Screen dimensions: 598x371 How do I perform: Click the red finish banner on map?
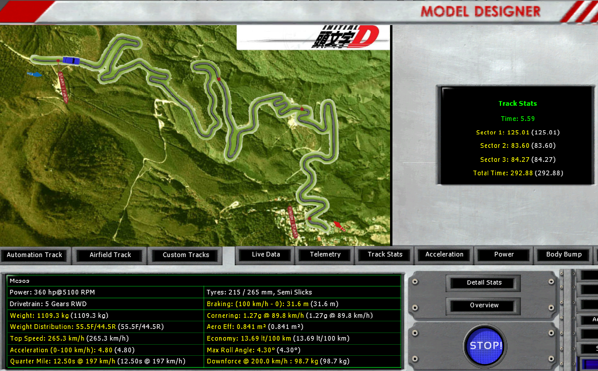293,222
